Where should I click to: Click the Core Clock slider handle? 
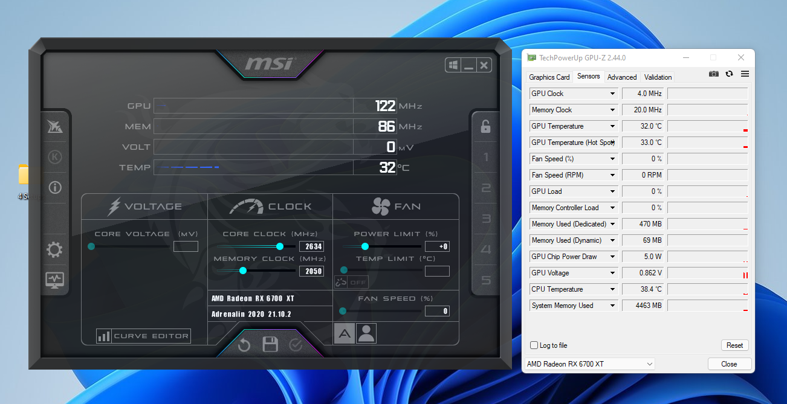pos(280,246)
